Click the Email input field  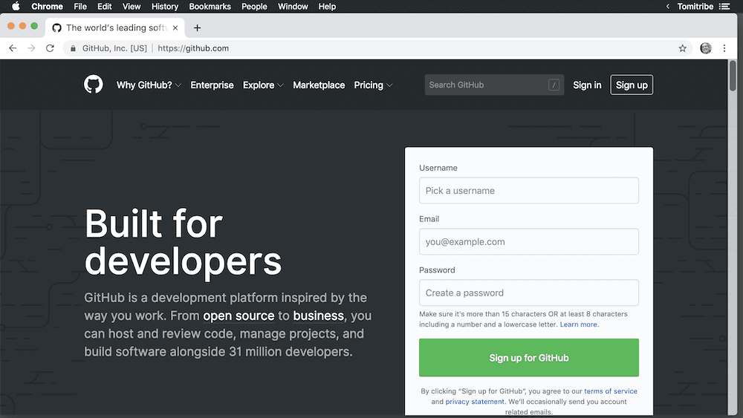coord(529,241)
